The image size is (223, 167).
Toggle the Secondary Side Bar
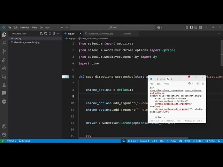[x=200, y=27]
